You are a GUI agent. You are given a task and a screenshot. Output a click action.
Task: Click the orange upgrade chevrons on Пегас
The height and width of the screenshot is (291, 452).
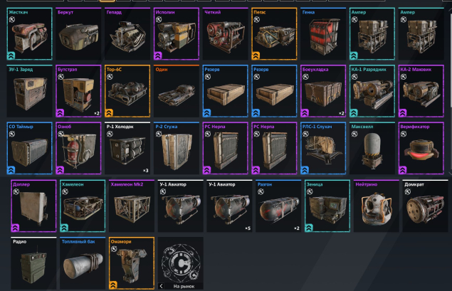tap(256, 55)
